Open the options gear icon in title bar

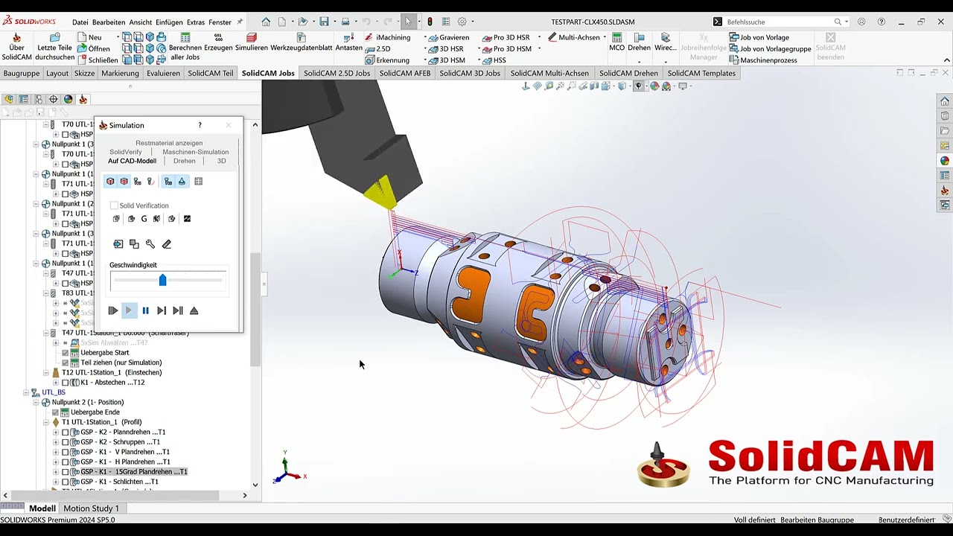tap(462, 22)
